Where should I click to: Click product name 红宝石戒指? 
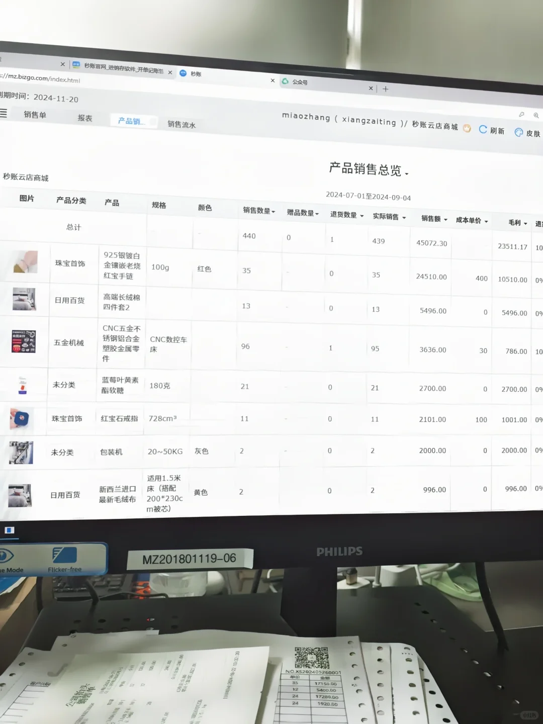(x=119, y=418)
